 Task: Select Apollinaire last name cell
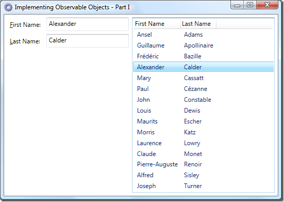pos(198,45)
